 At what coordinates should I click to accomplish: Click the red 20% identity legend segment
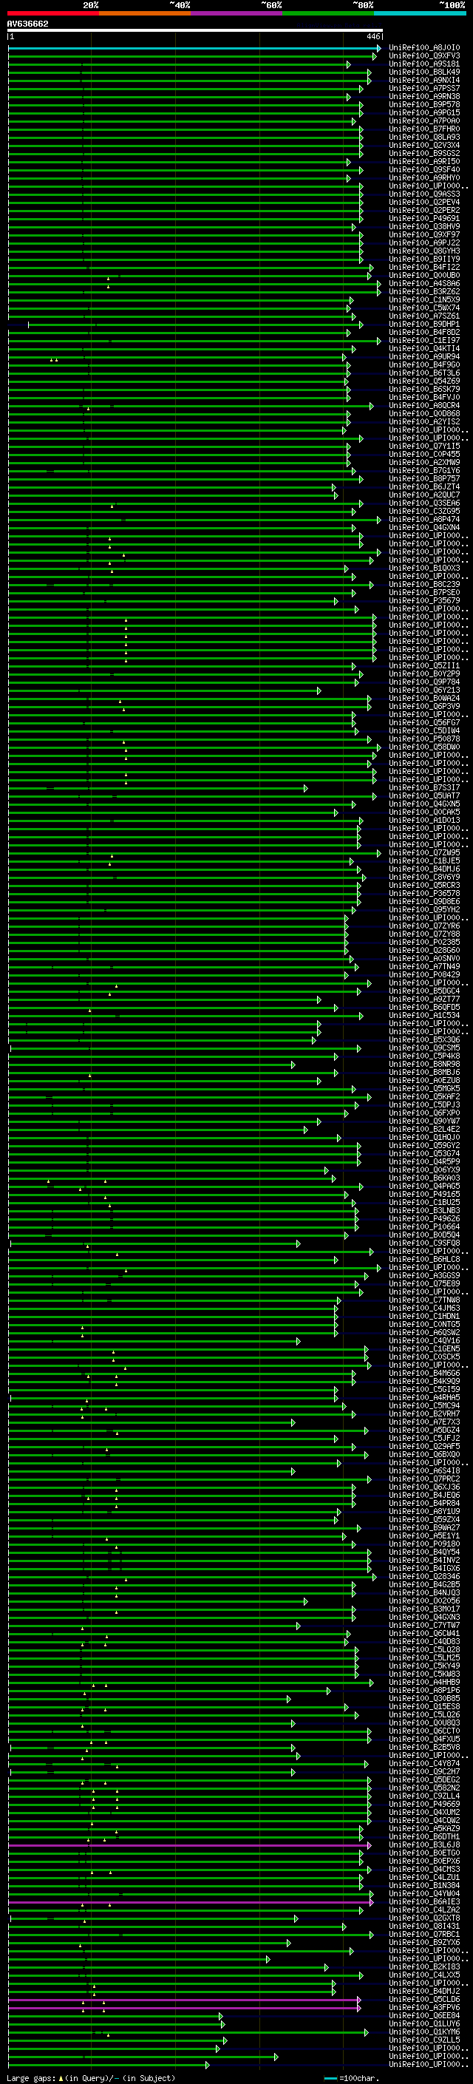click(52, 14)
